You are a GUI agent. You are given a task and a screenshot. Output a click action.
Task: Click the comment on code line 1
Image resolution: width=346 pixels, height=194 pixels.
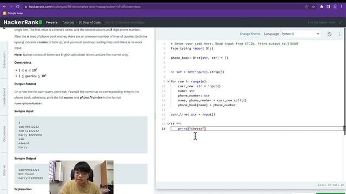click(235, 44)
